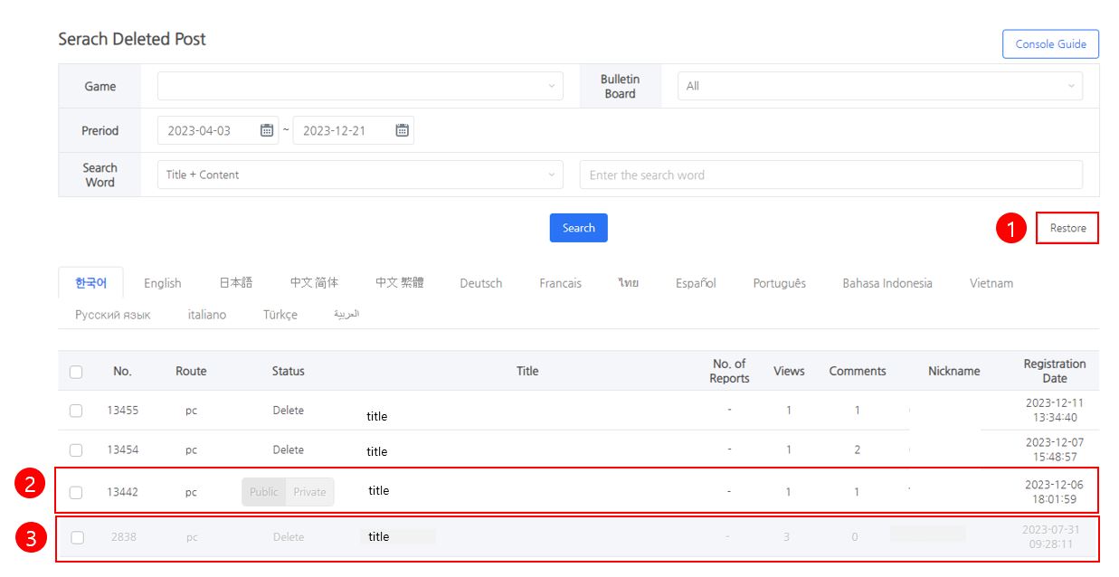Screen dimensions: 1119x577
Task: Open the Bulletin Board dropdown showing All
Action: coord(877,85)
